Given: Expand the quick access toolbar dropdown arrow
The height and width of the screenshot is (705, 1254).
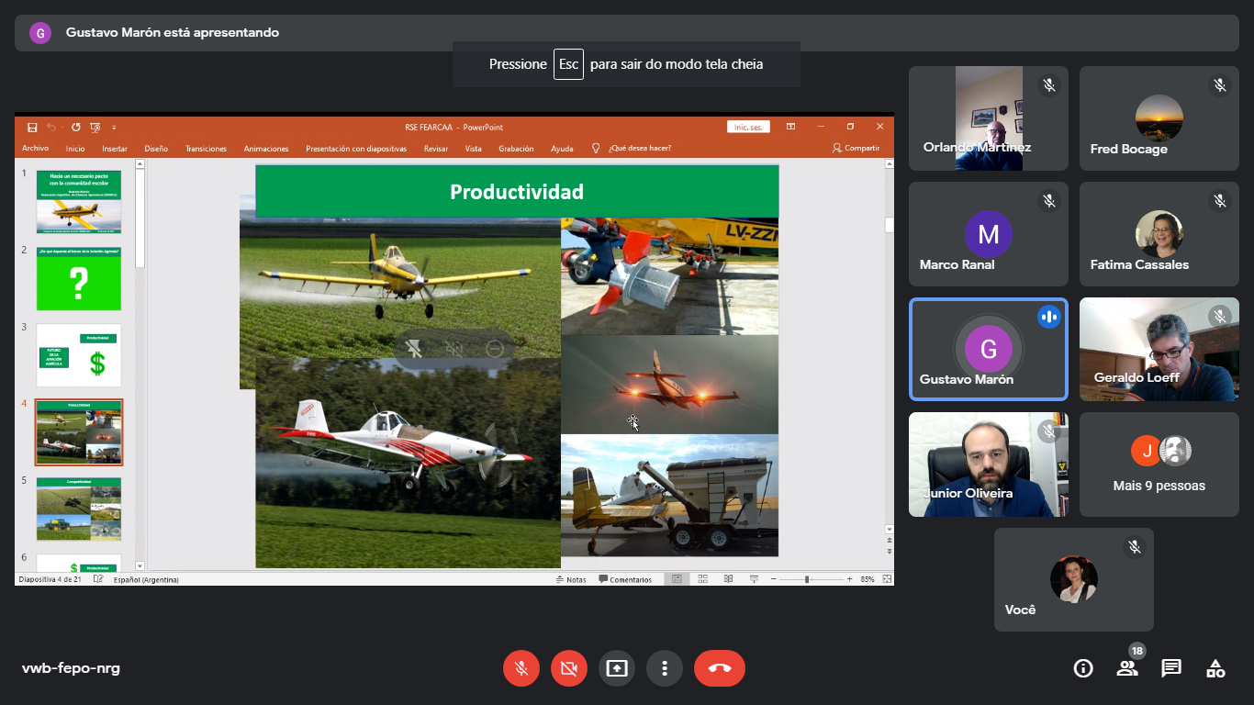Looking at the screenshot, I should pyautogui.click(x=114, y=128).
